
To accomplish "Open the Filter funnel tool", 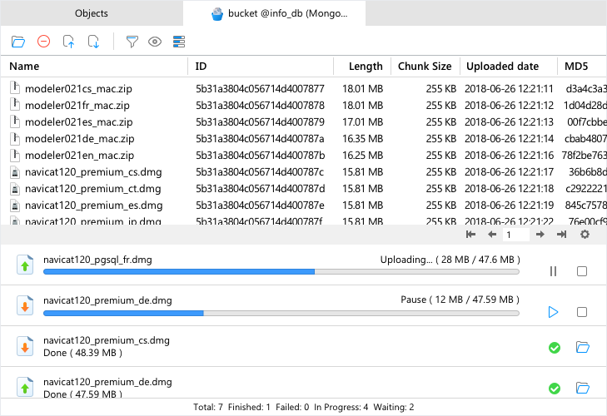I will pyautogui.click(x=132, y=42).
